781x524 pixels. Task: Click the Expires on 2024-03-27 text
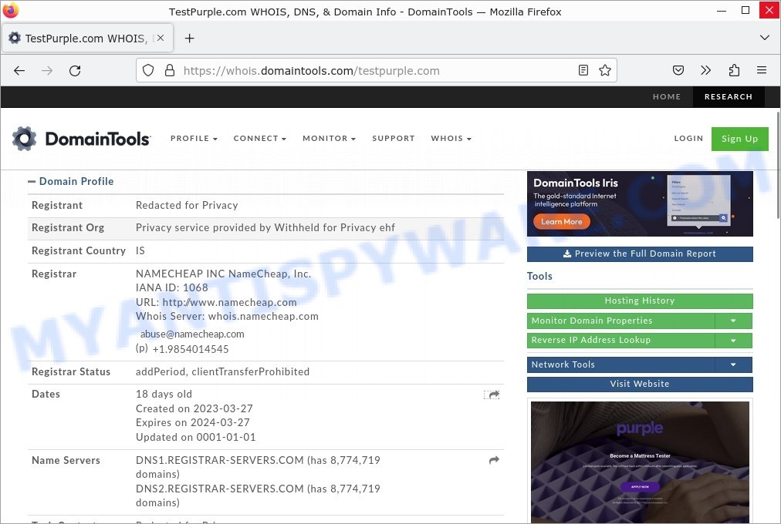point(193,422)
